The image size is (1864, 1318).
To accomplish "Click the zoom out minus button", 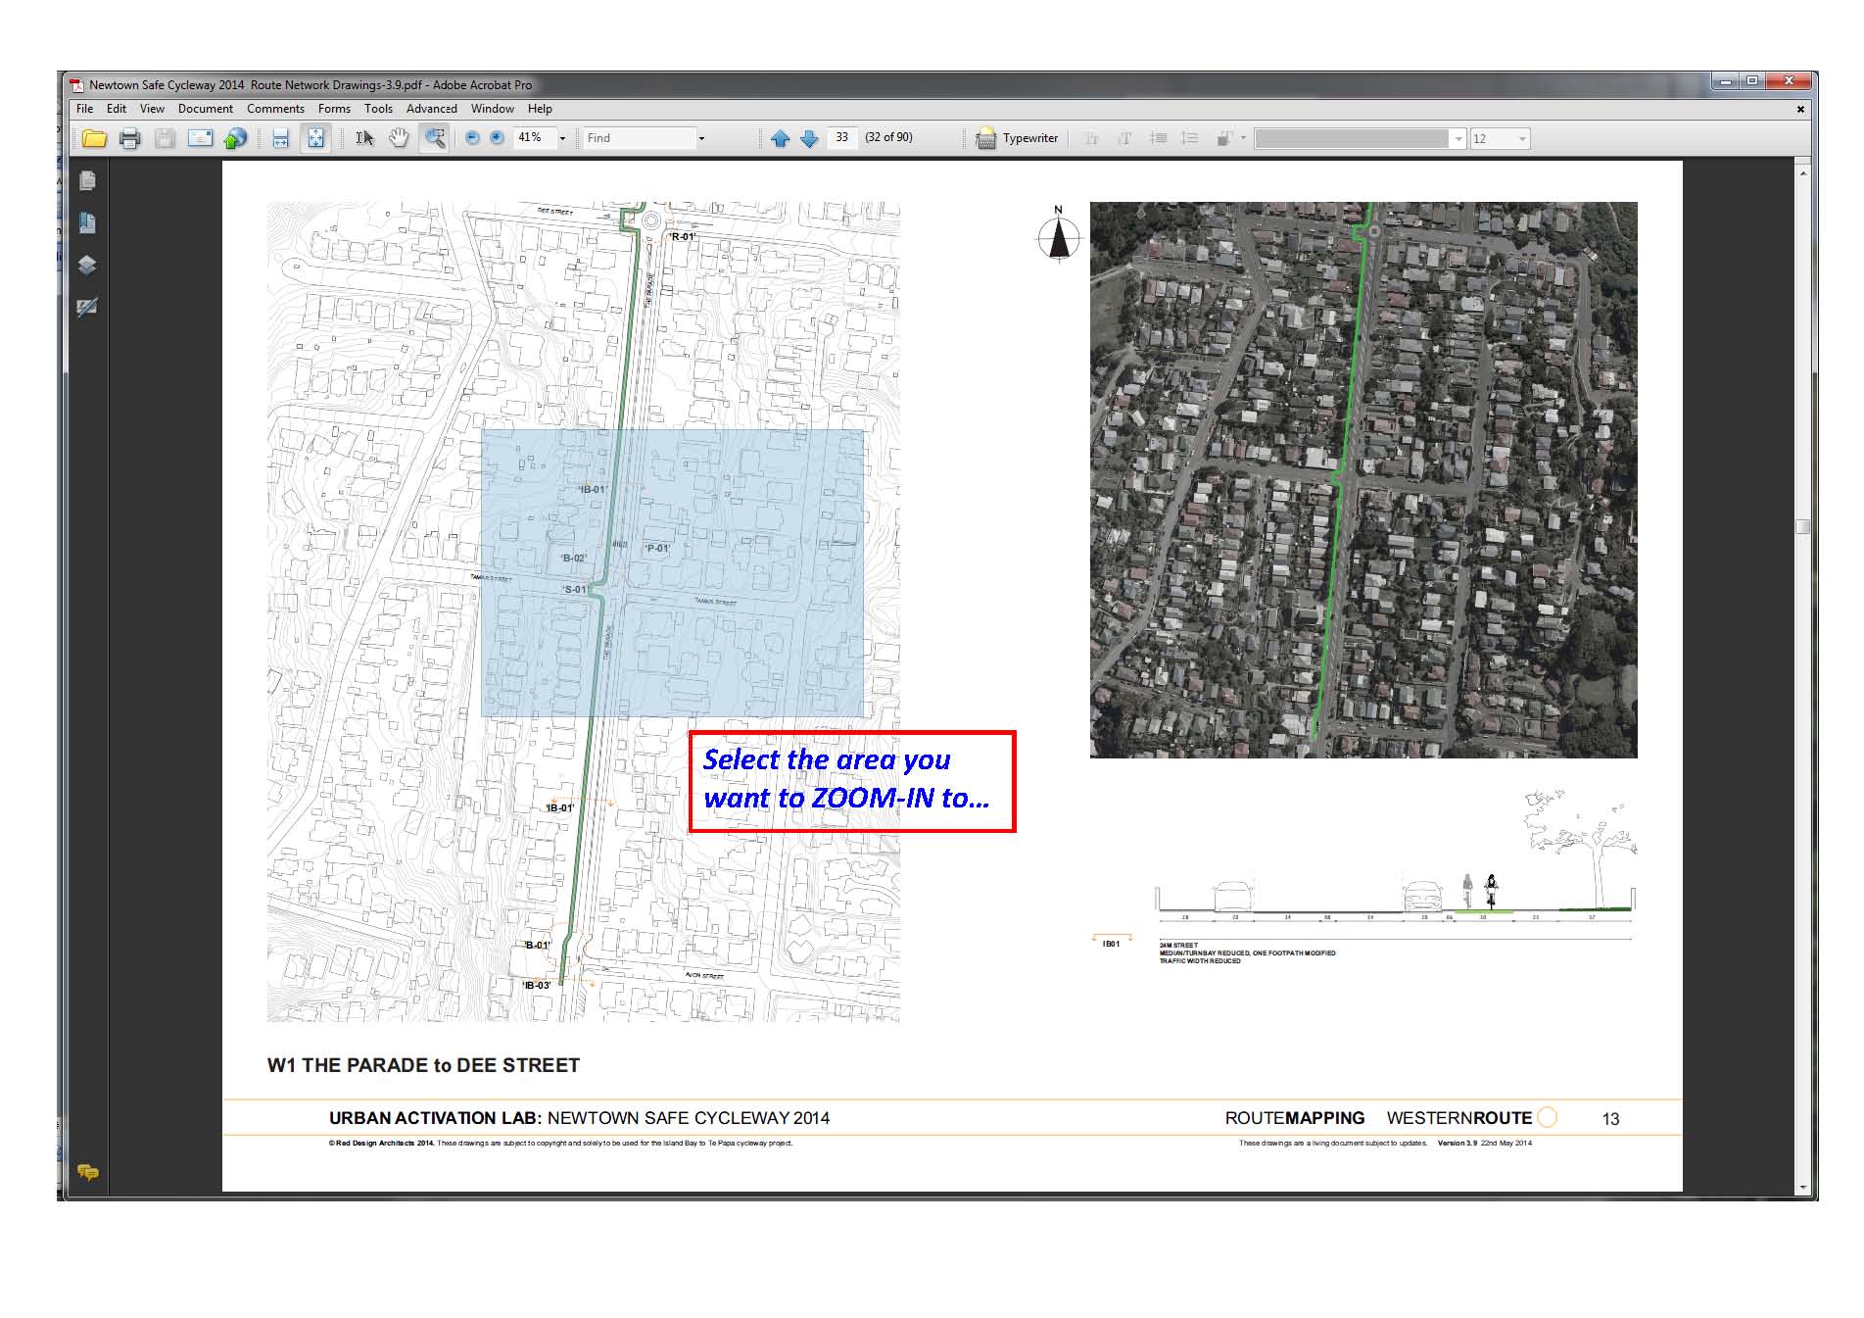I will 472,138.
